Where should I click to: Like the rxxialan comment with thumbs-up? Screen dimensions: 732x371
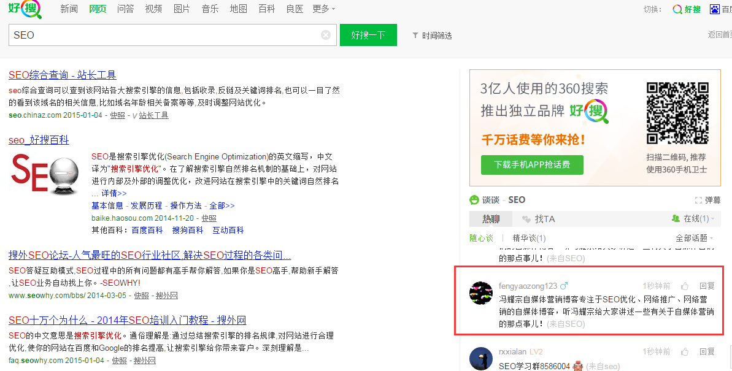click(684, 351)
